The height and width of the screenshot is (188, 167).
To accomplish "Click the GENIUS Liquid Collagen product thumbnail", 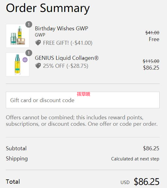I will tap(17, 64).
